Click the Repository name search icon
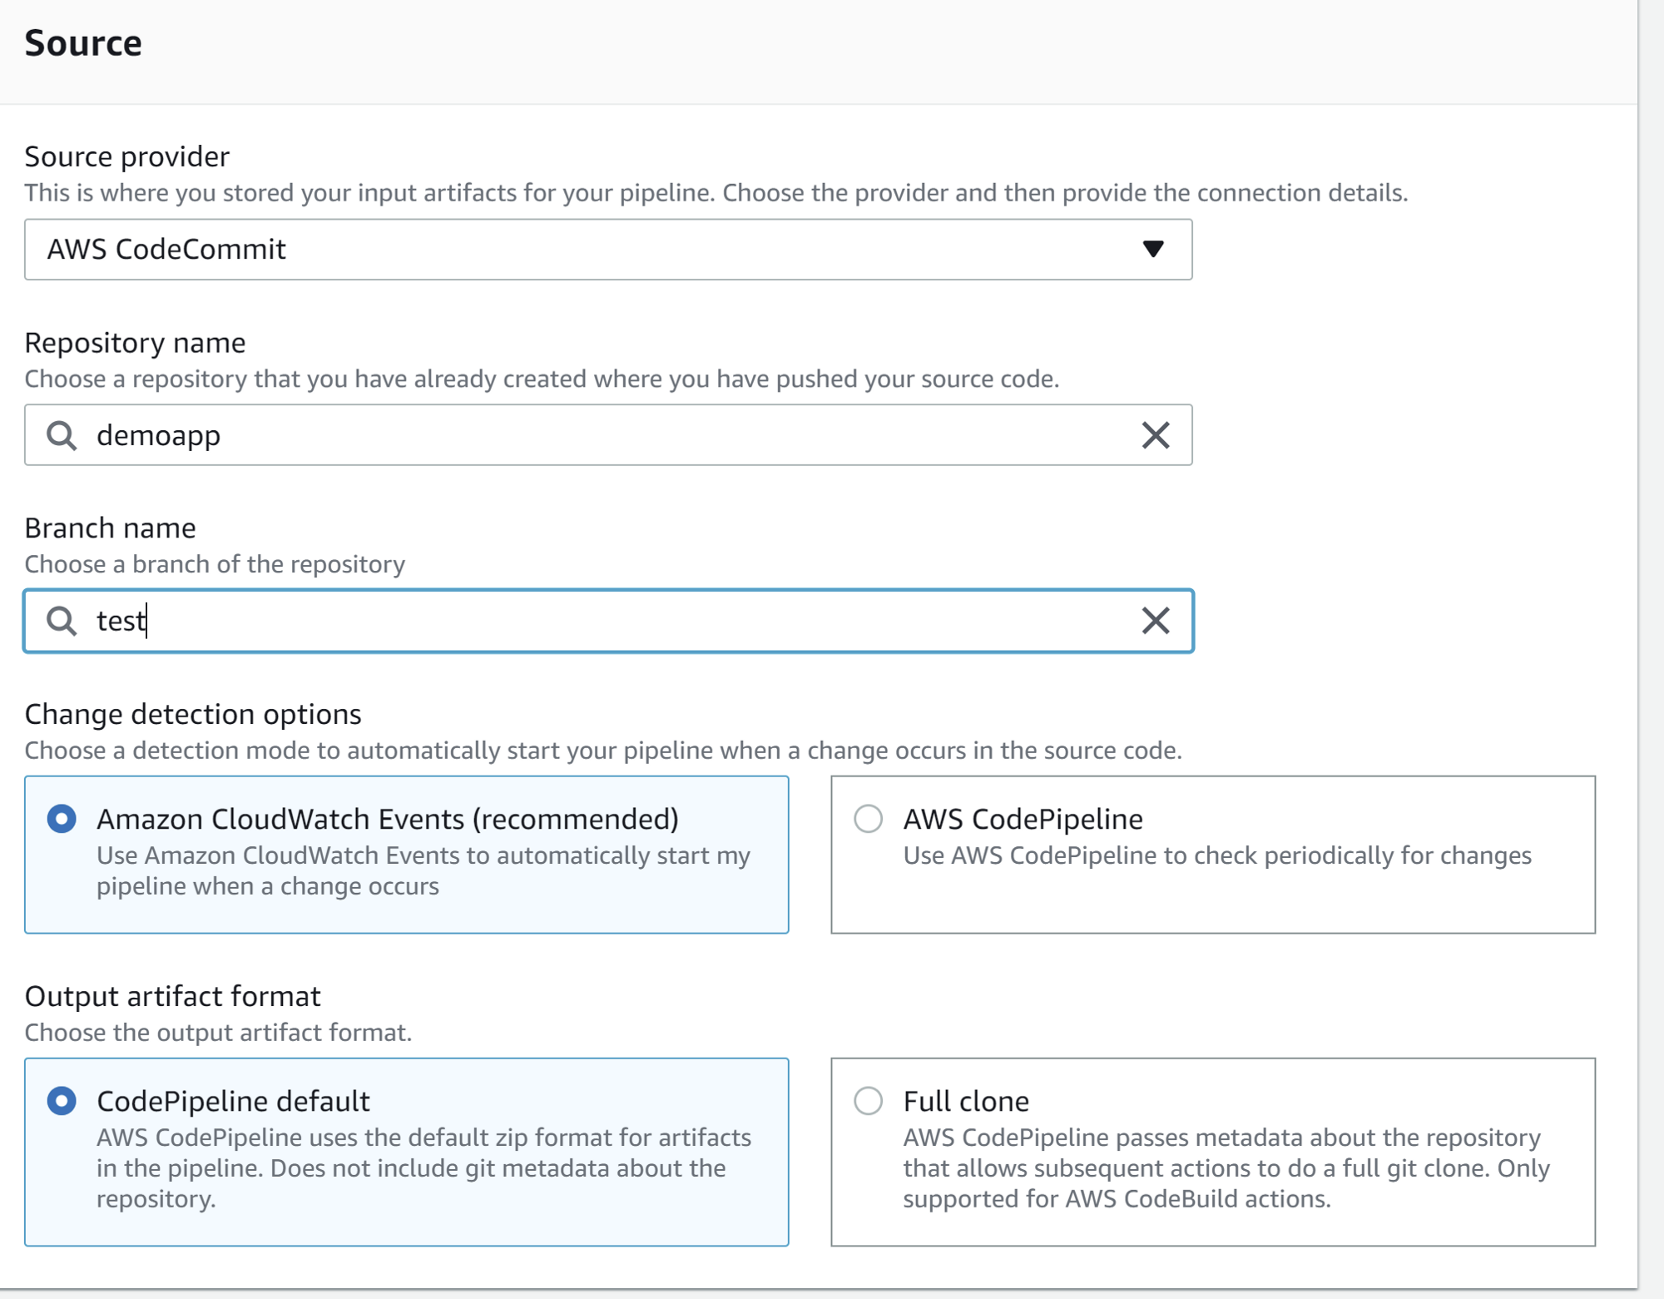The height and width of the screenshot is (1299, 1664). click(x=62, y=435)
